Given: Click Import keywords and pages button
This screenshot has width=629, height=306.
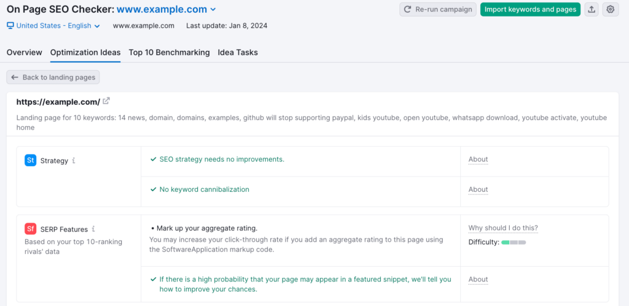Looking at the screenshot, I should 530,10.
